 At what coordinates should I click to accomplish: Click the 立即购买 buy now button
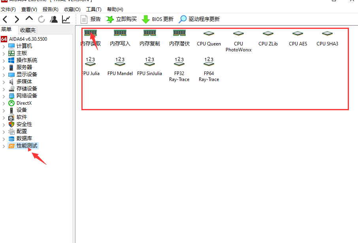[x=121, y=19]
